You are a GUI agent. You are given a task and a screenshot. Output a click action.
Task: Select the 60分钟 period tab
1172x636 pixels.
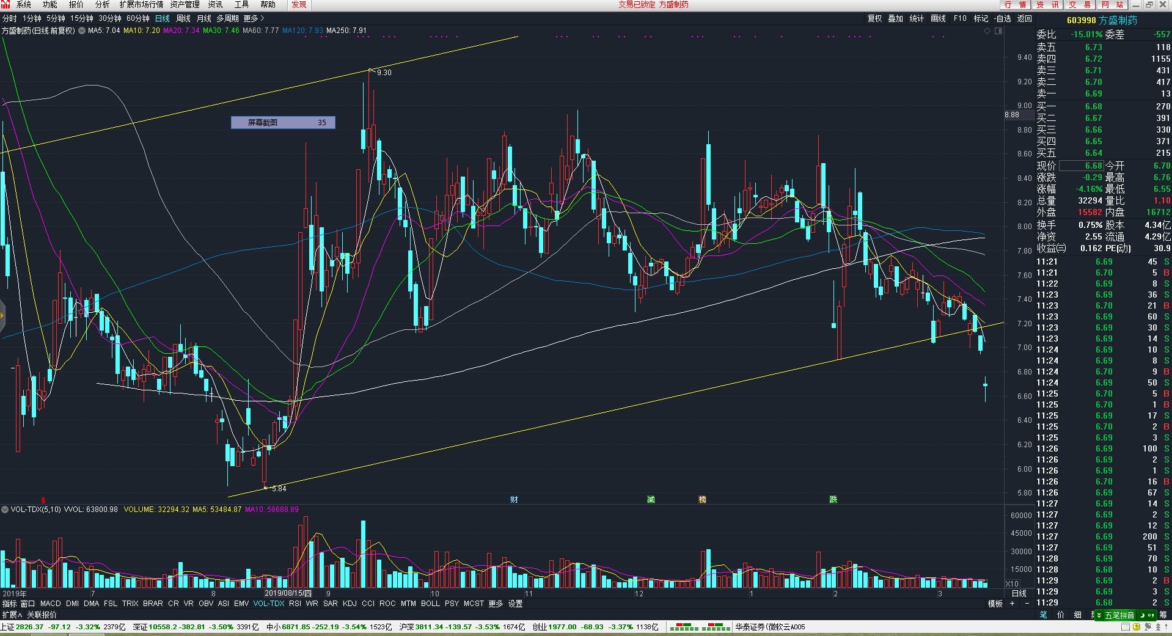pos(138,18)
